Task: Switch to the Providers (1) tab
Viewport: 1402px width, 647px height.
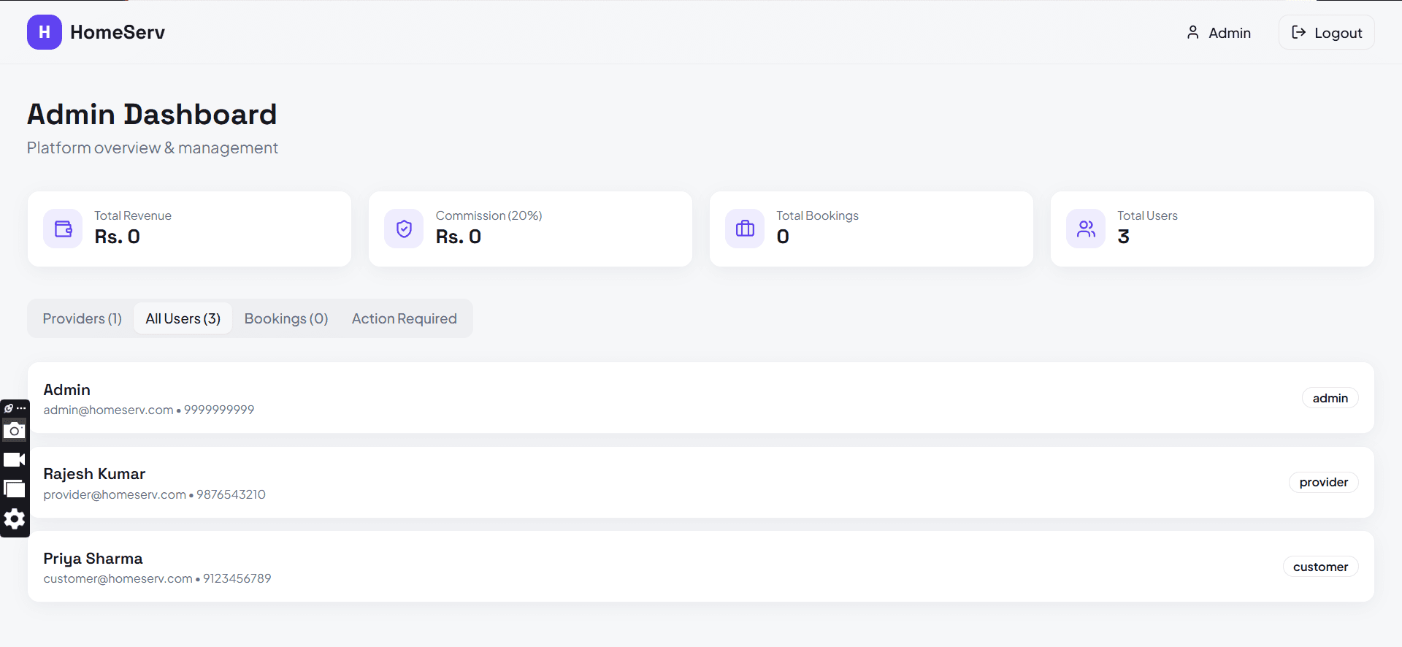Action: [x=82, y=318]
